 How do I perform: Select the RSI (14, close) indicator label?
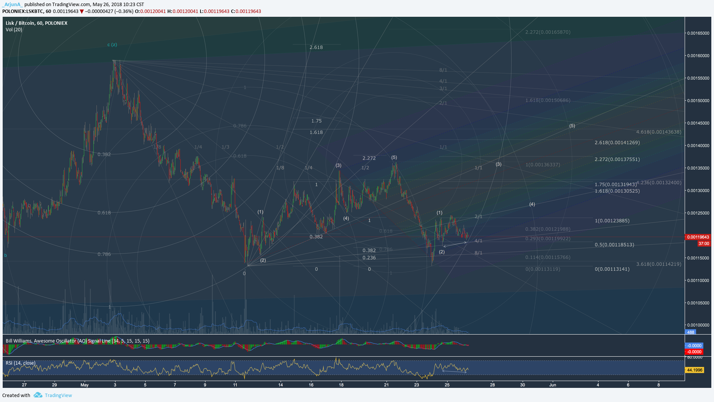pyautogui.click(x=21, y=363)
